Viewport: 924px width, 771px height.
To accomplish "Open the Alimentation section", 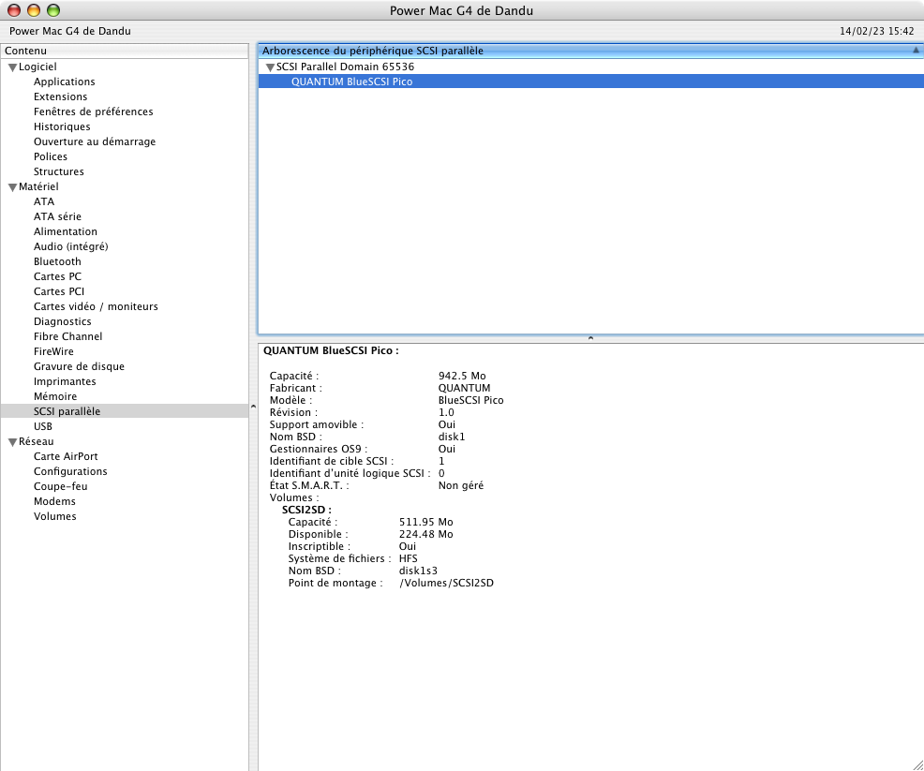I will tap(66, 231).
